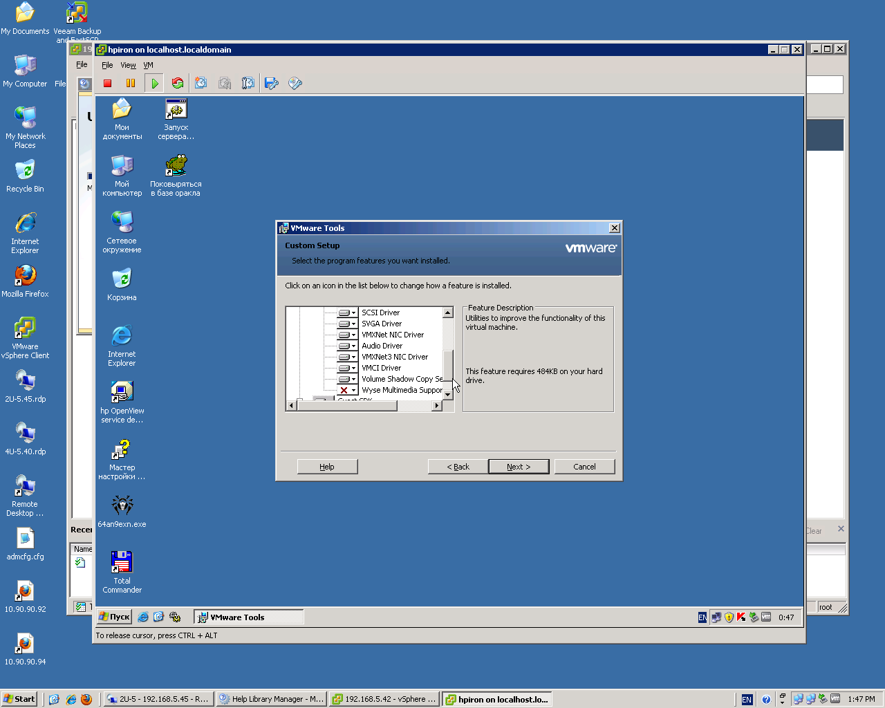Click feature list scroll down arrow
Screen dimensions: 885x708
(x=447, y=395)
